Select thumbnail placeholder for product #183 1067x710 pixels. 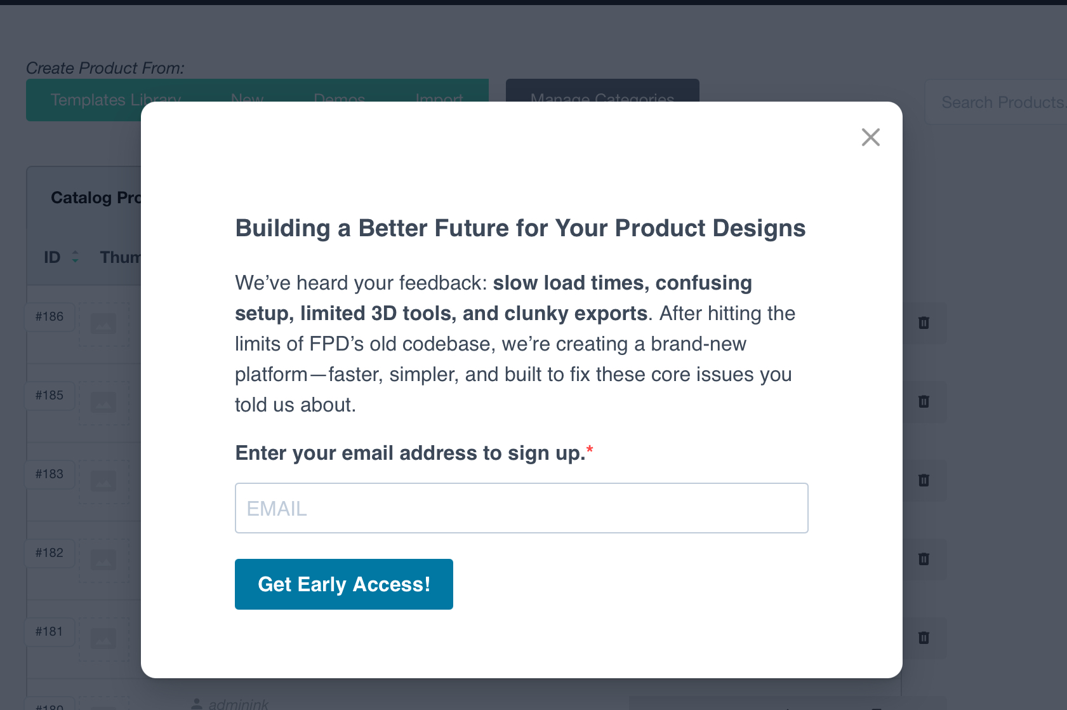103,481
